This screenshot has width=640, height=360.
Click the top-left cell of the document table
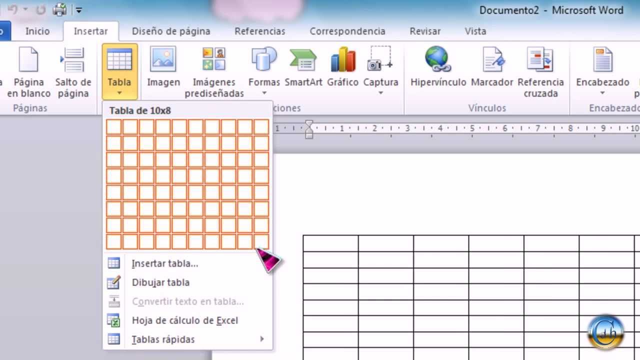(x=330, y=243)
